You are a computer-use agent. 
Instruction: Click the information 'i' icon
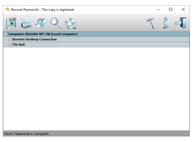tap(166, 23)
